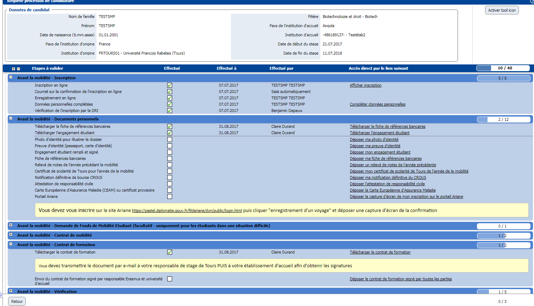Select the 'Institution d'origine' value FRTOURS01
The height and width of the screenshot is (306, 534).
tap(142, 53)
